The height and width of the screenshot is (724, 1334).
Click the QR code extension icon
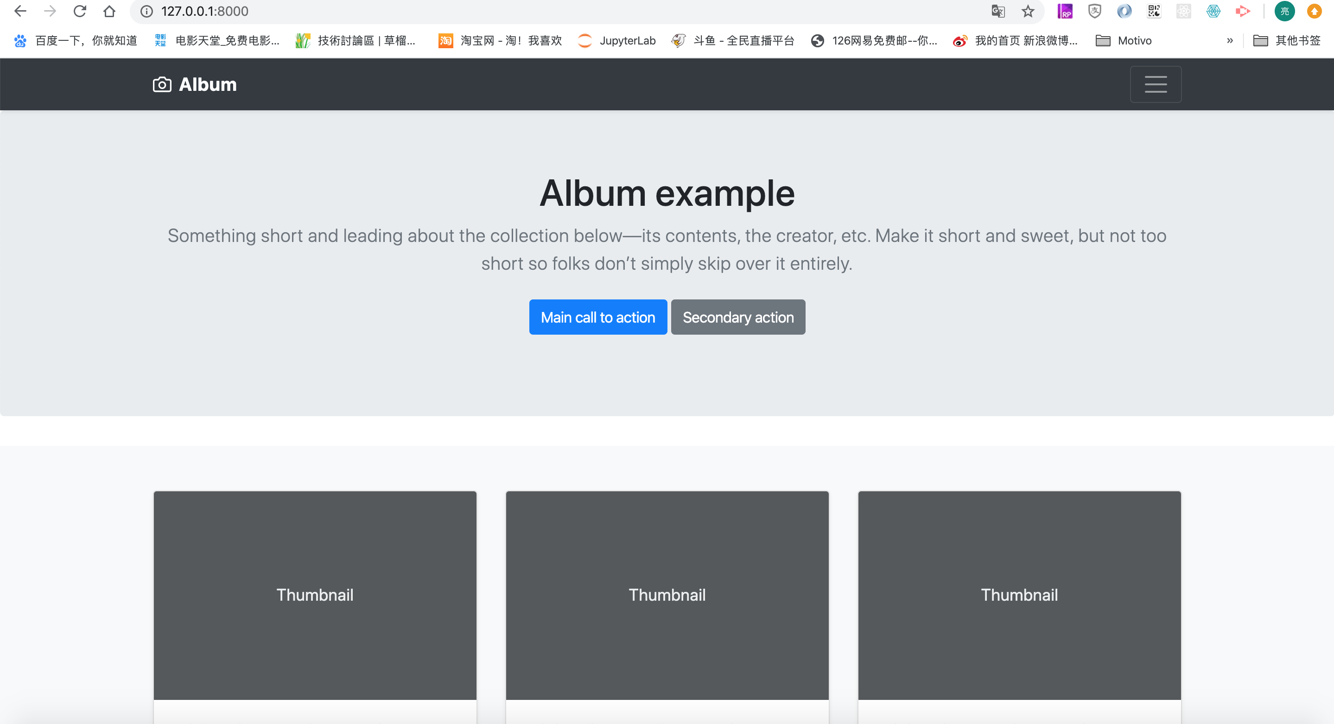[x=1154, y=12]
